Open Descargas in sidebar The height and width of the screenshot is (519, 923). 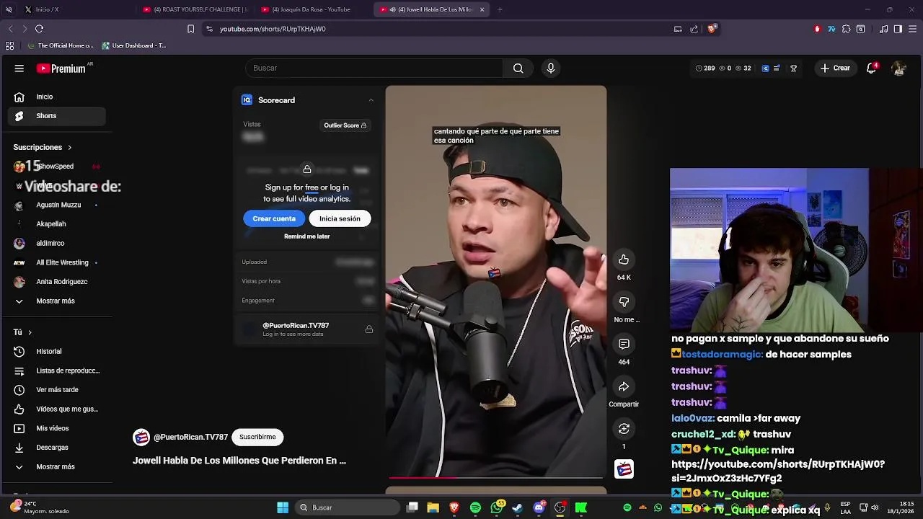(x=56, y=448)
